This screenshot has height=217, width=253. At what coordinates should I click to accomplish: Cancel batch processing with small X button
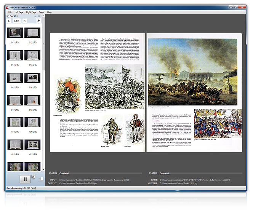pyautogui.click(x=34, y=177)
